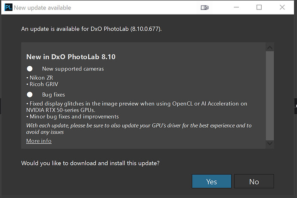Decline the update with the No button
The height and width of the screenshot is (198, 297).
(254, 182)
